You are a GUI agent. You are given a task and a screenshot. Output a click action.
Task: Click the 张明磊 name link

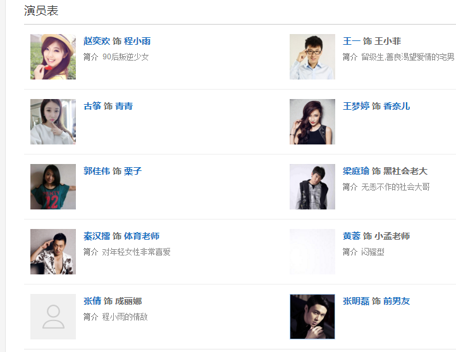[356, 301]
